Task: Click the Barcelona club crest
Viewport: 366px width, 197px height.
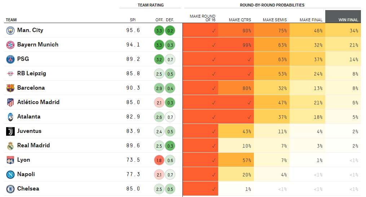Action: (10, 88)
